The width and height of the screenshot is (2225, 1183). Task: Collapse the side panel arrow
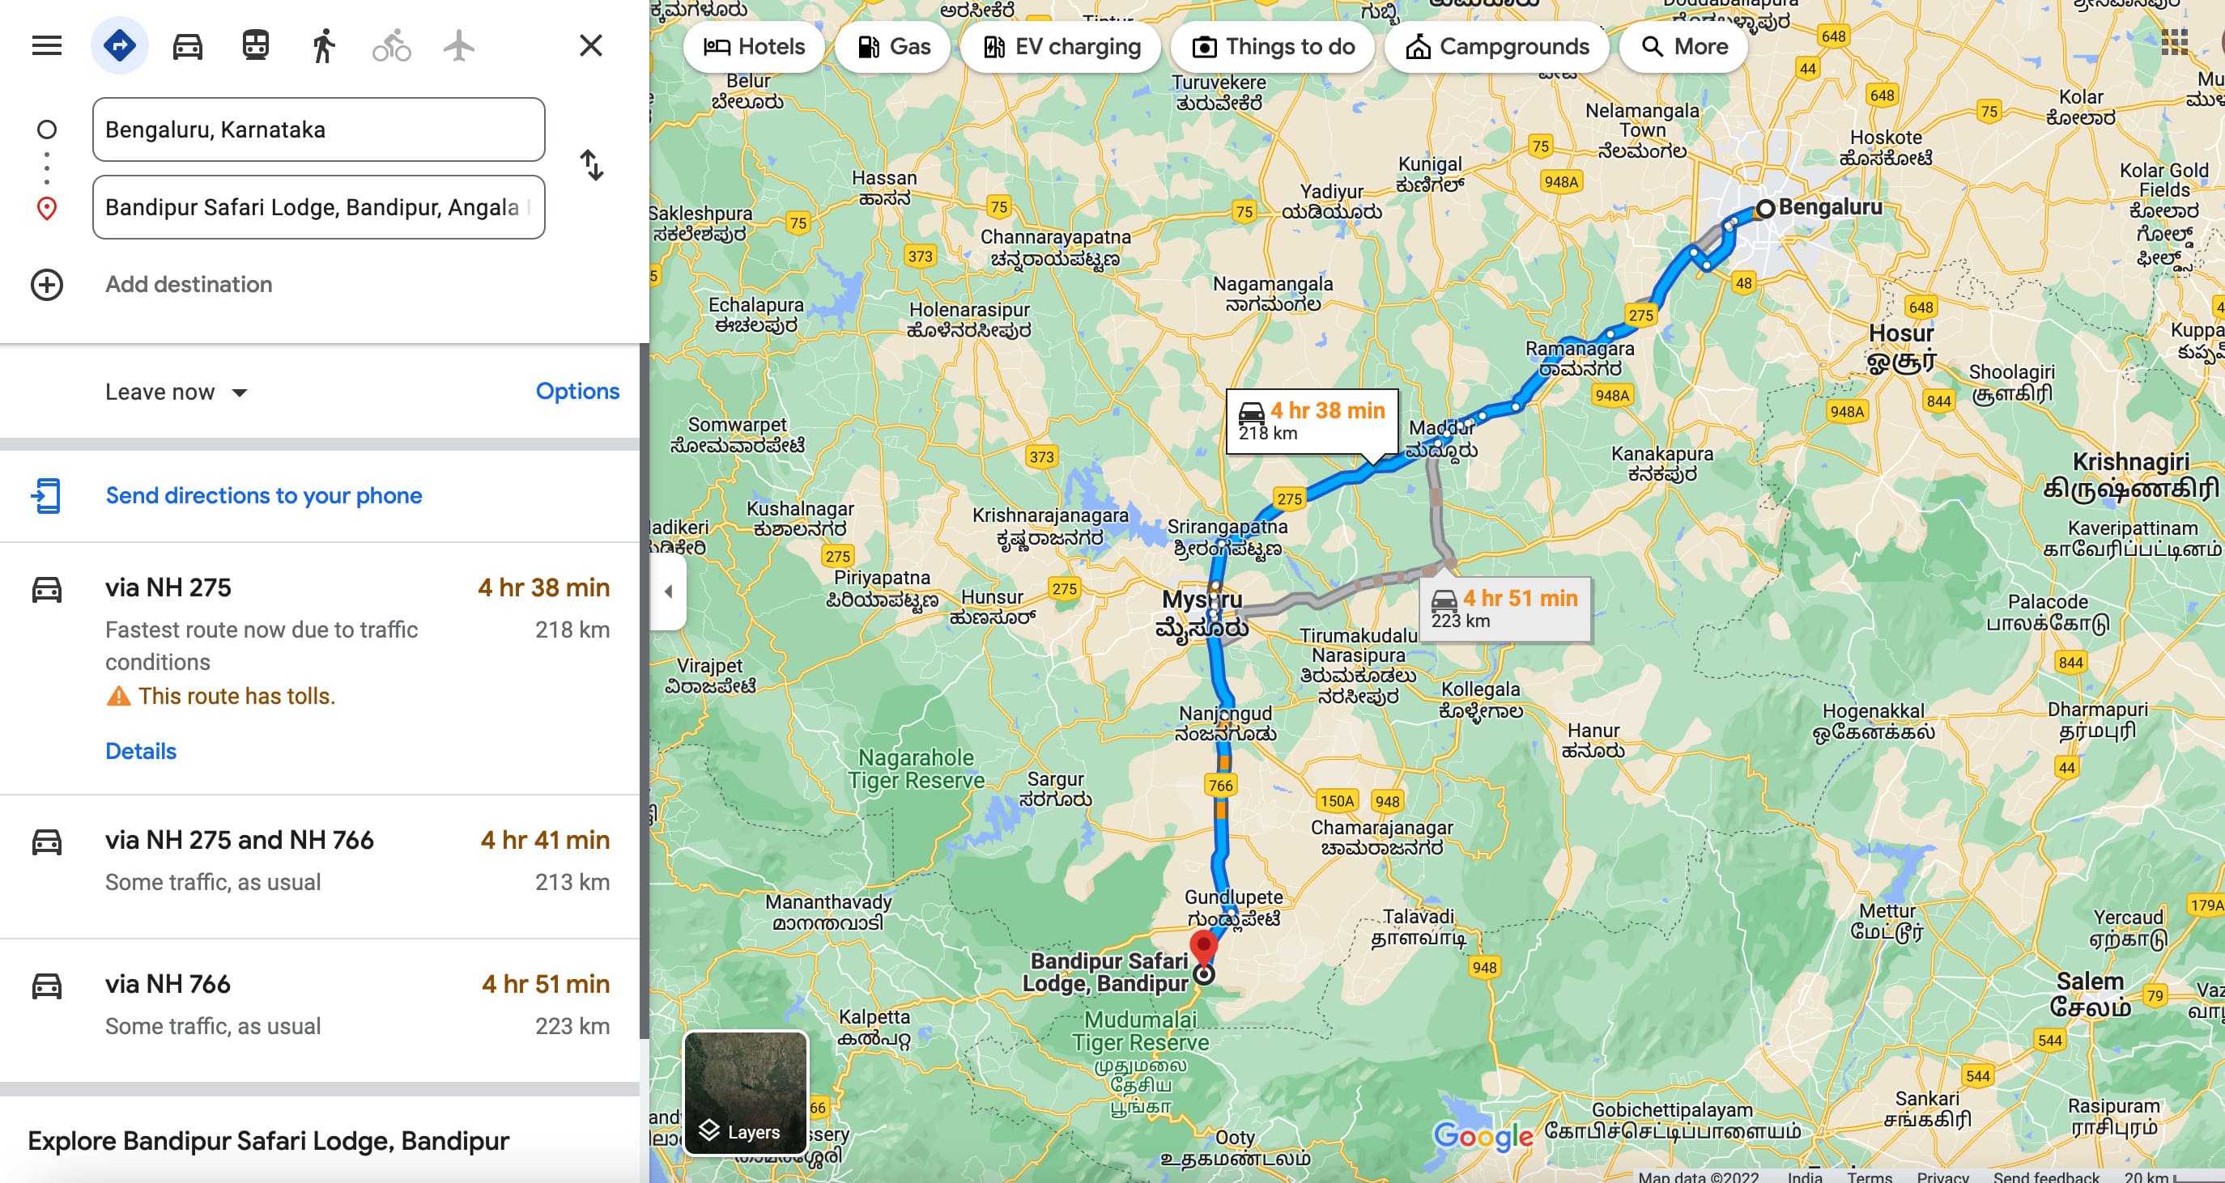click(669, 591)
